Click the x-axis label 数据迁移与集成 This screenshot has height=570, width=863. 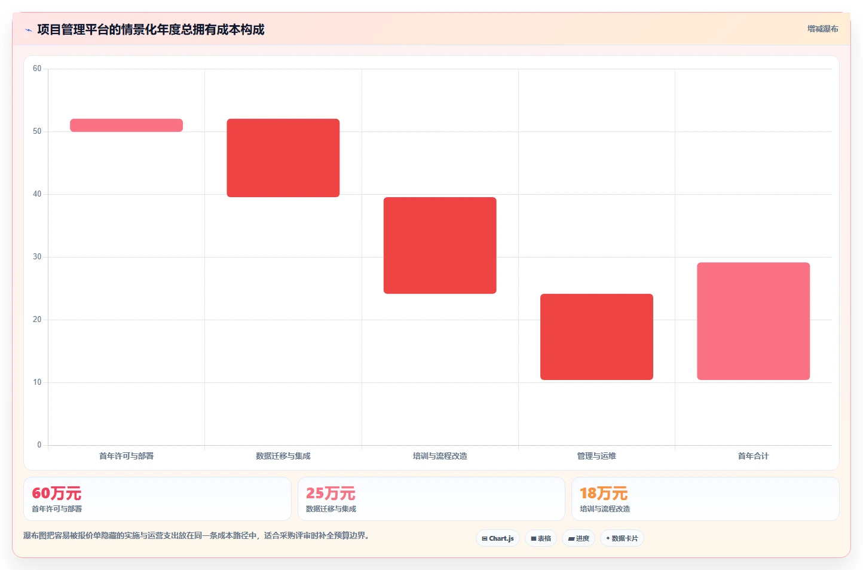click(283, 456)
